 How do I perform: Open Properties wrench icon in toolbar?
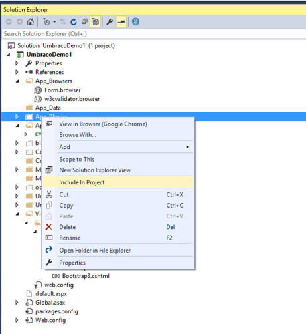(110, 21)
